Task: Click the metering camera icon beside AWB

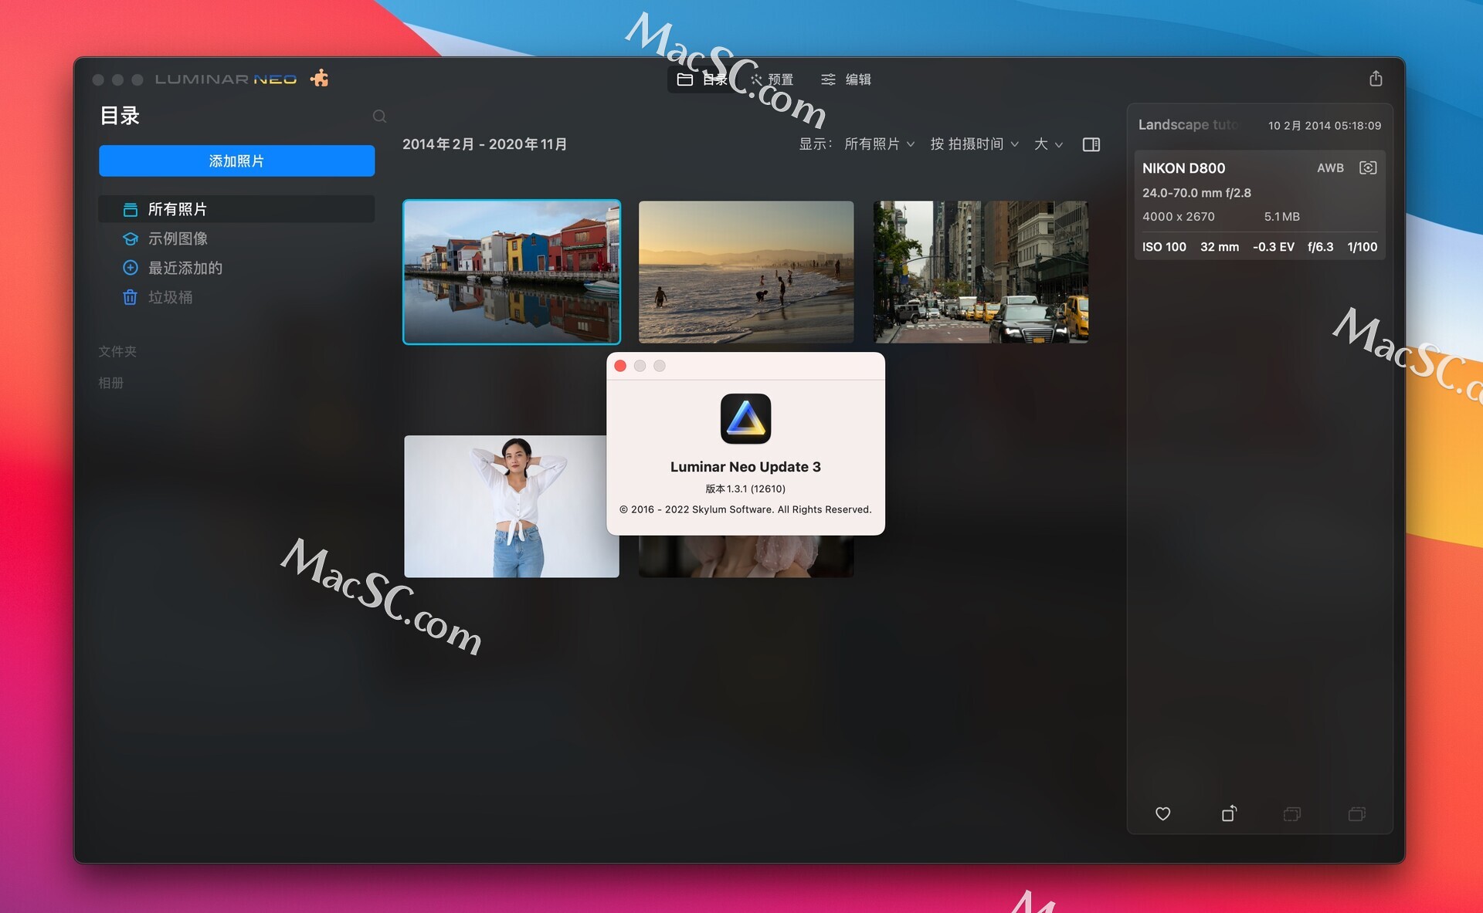Action: click(1367, 167)
